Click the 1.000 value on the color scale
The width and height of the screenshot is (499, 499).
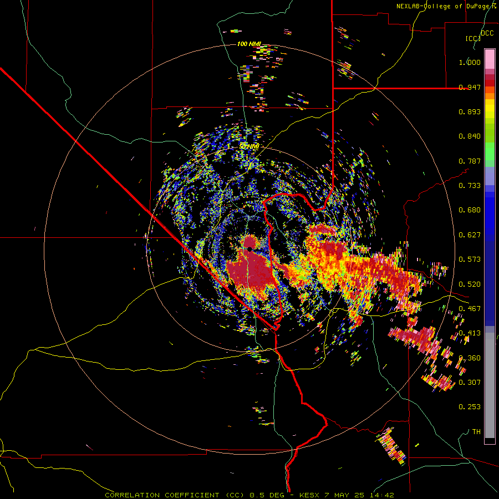point(470,62)
